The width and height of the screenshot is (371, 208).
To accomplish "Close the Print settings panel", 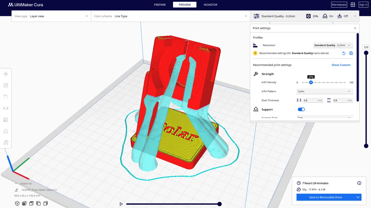I will click(x=355, y=28).
